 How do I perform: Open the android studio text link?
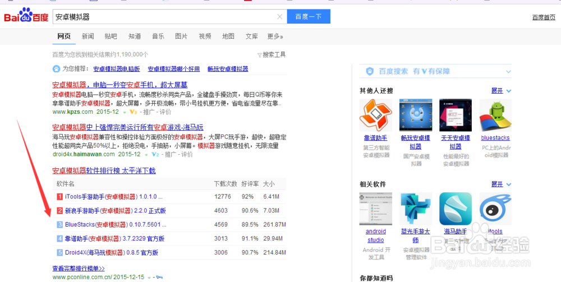376,236
